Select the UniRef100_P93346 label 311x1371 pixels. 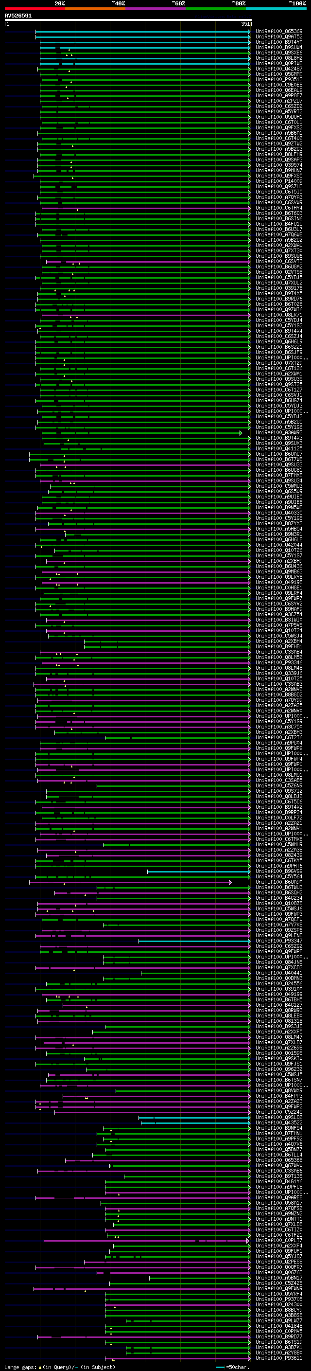(278, 662)
